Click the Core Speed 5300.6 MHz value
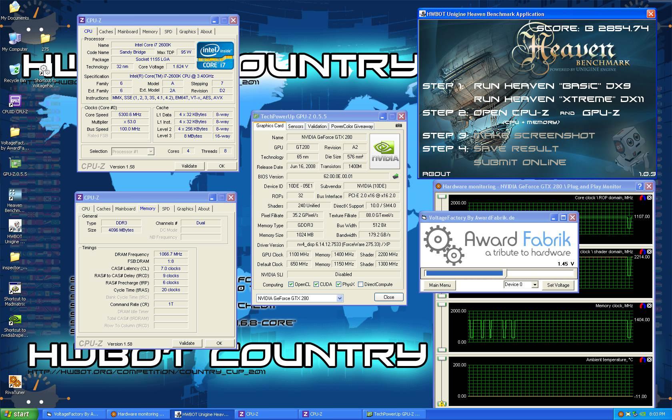The height and width of the screenshot is (420, 672). coord(130,114)
